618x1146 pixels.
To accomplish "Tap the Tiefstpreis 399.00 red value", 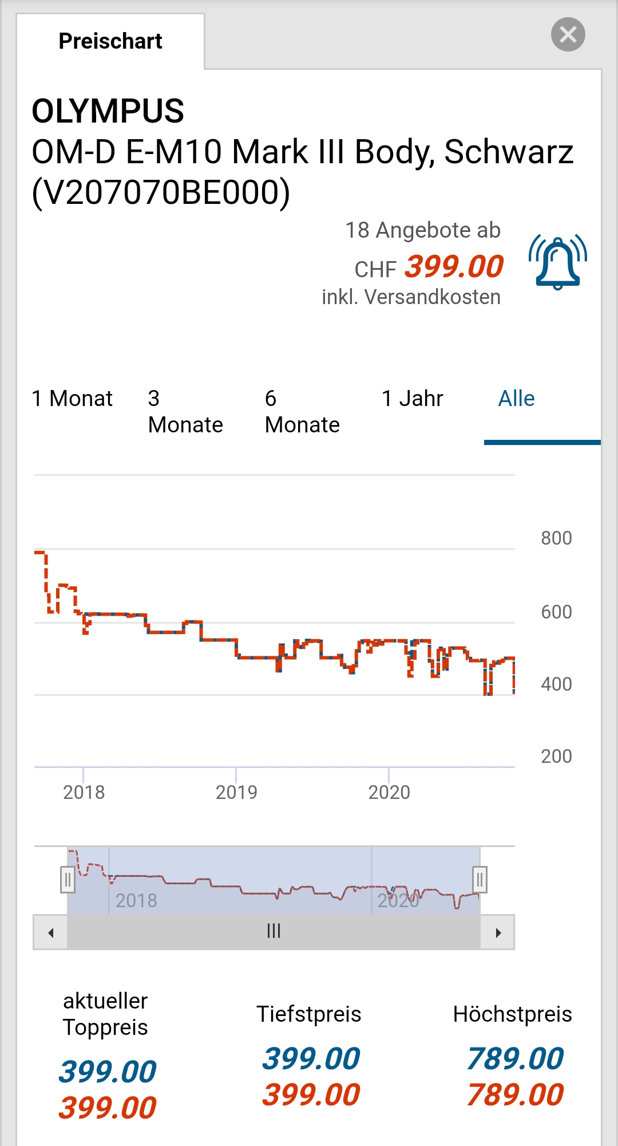I will (311, 1095).
